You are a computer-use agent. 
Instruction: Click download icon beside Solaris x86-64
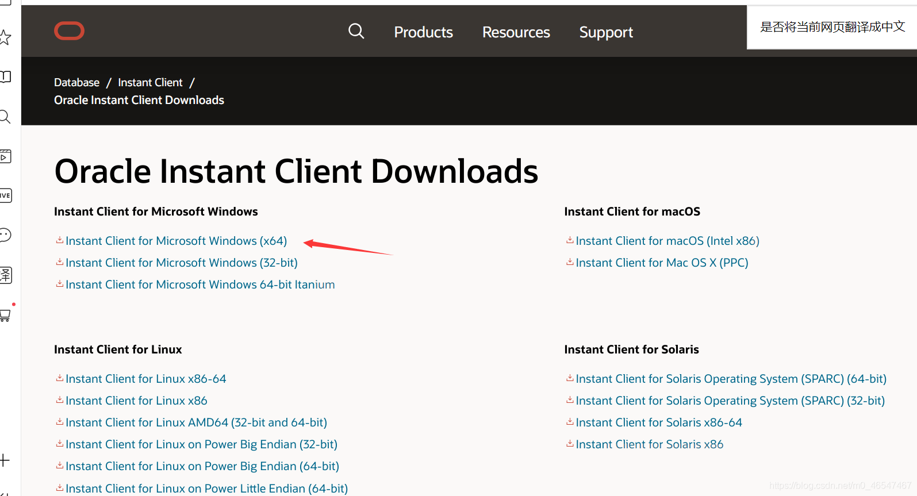point(570,422)
